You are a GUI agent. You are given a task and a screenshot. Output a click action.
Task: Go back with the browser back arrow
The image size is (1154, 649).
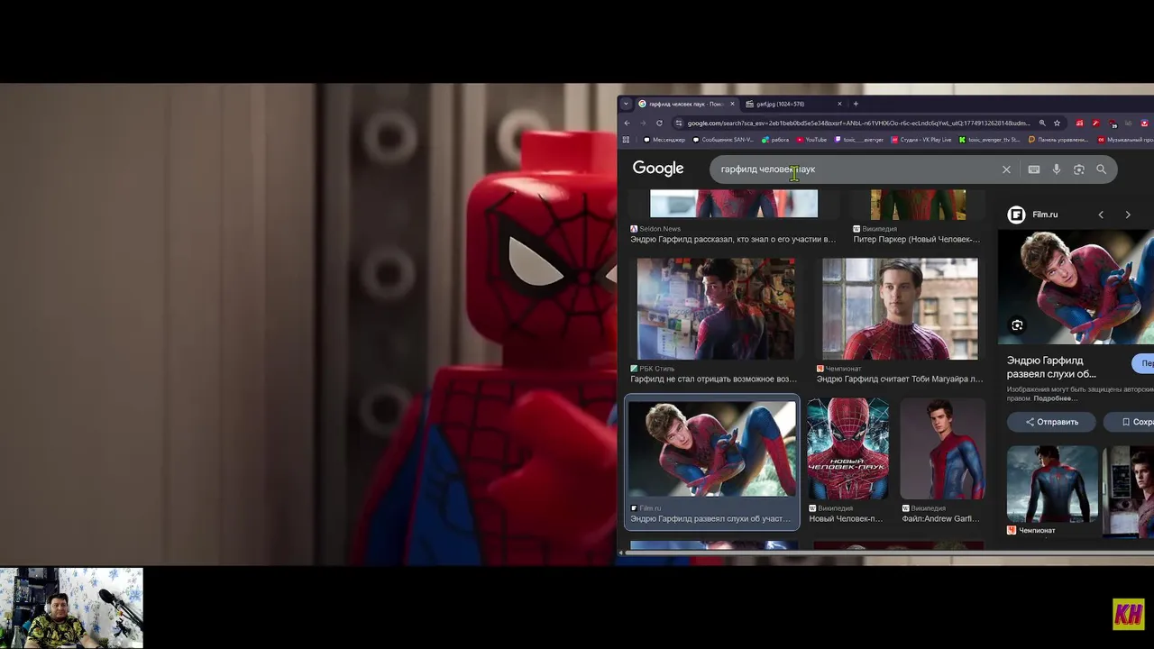(x=627, y=123)
